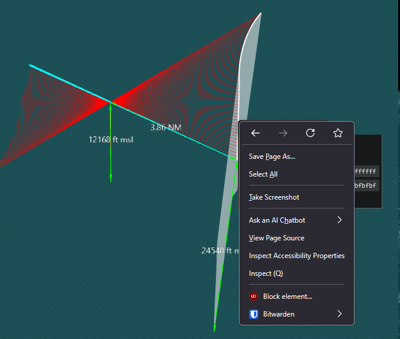Image resolution: width=400 pixels, height=339 pixels.
Task: Launch Inspect (Q) developer tools
Action: click(x=266, y=273)
